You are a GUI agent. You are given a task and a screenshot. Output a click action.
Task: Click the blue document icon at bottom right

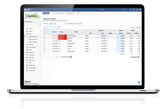(x=139, y=82)
